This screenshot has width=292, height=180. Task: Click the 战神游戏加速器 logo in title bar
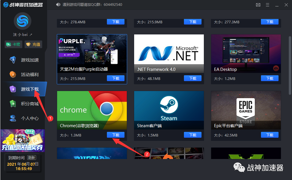23,5
